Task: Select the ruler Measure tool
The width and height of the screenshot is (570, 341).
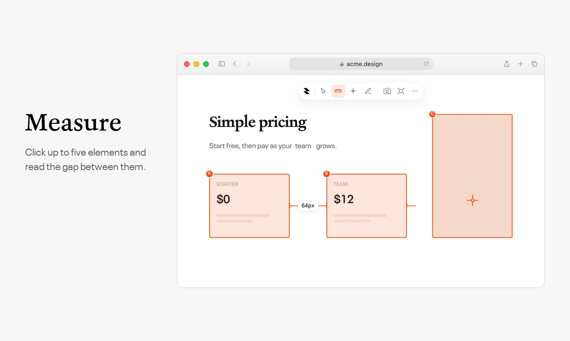Action: [338, 91]
